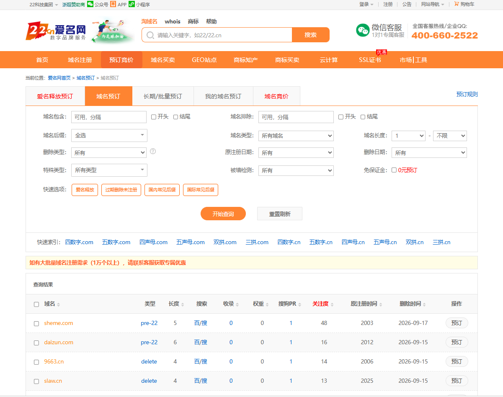Screen dimensions: 503x397
Task: Click the orange APP icon in top bar
Action: pyautogui.click(x=113, y=4)
